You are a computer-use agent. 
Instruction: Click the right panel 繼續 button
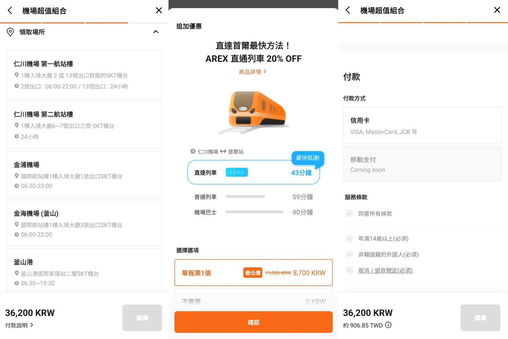click(480, 318)
